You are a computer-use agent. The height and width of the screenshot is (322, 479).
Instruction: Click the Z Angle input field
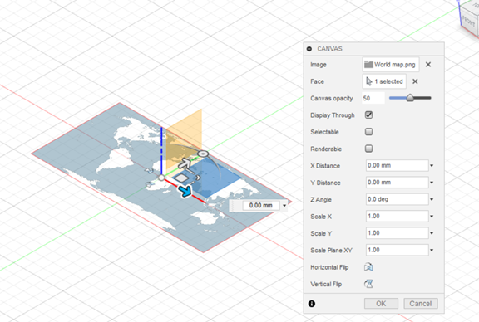[x=398, y=199]
